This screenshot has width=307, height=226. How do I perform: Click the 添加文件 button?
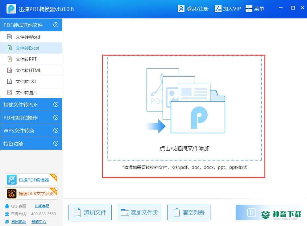[90, 212]
